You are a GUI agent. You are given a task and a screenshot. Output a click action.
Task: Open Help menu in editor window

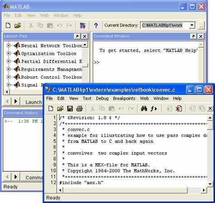pos(177,99)
